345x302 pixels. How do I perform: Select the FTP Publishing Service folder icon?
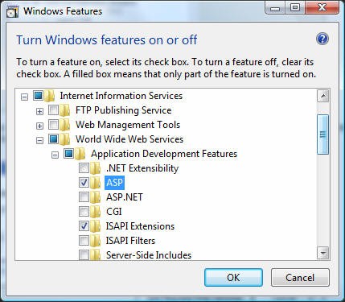[x=64, y=110]
